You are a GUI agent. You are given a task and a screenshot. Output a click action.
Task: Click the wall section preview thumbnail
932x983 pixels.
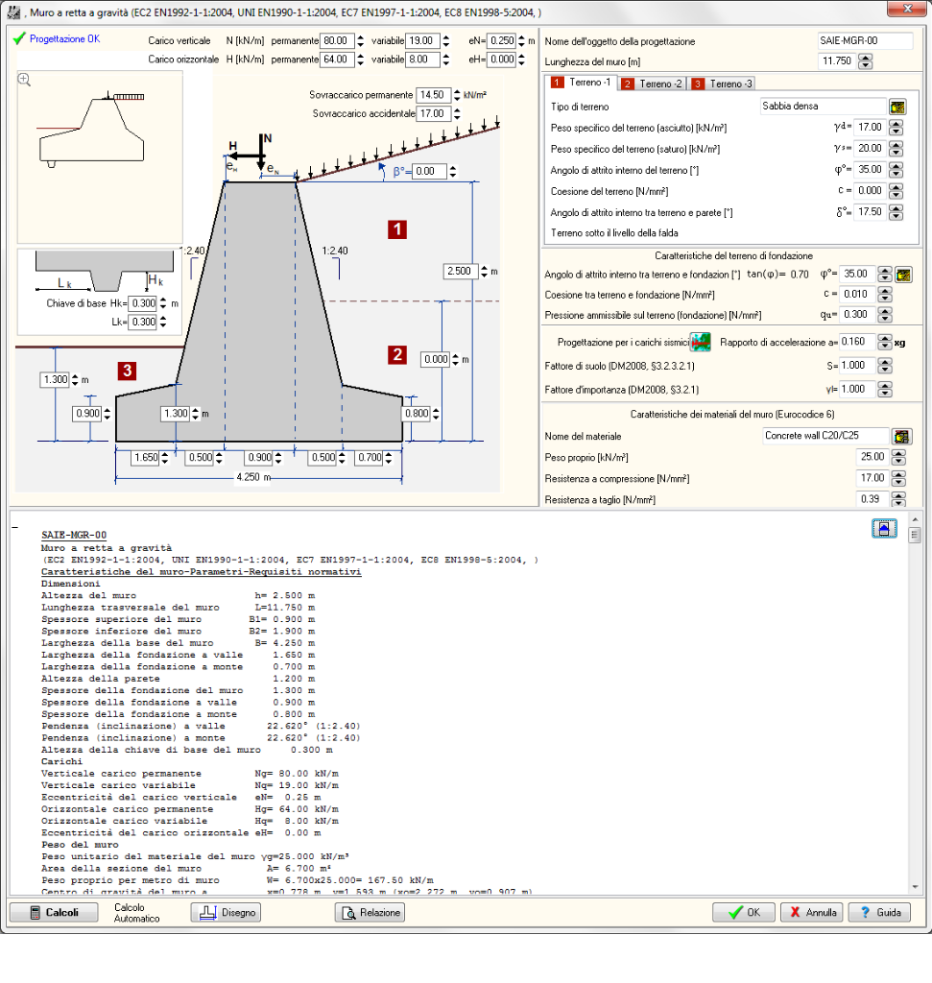tap(100, 156)
